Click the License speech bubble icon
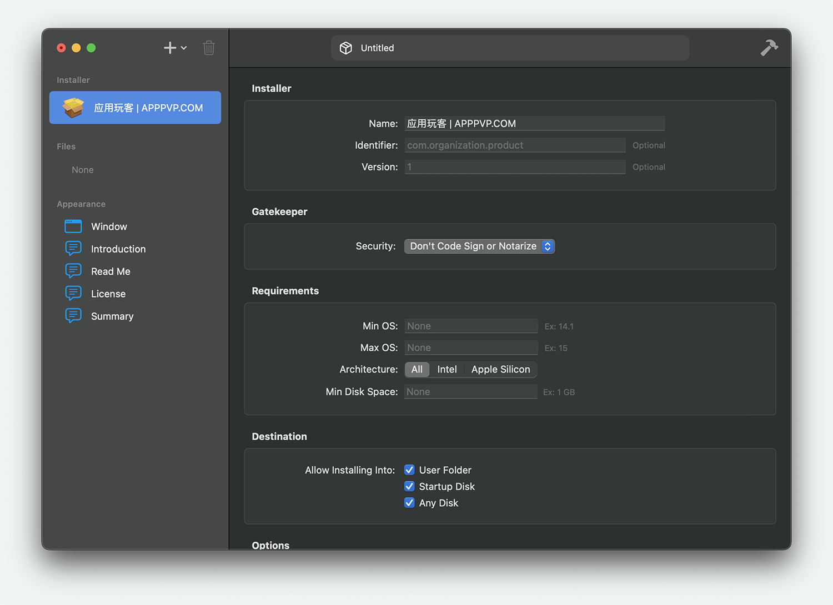 (x=73, y=294)
